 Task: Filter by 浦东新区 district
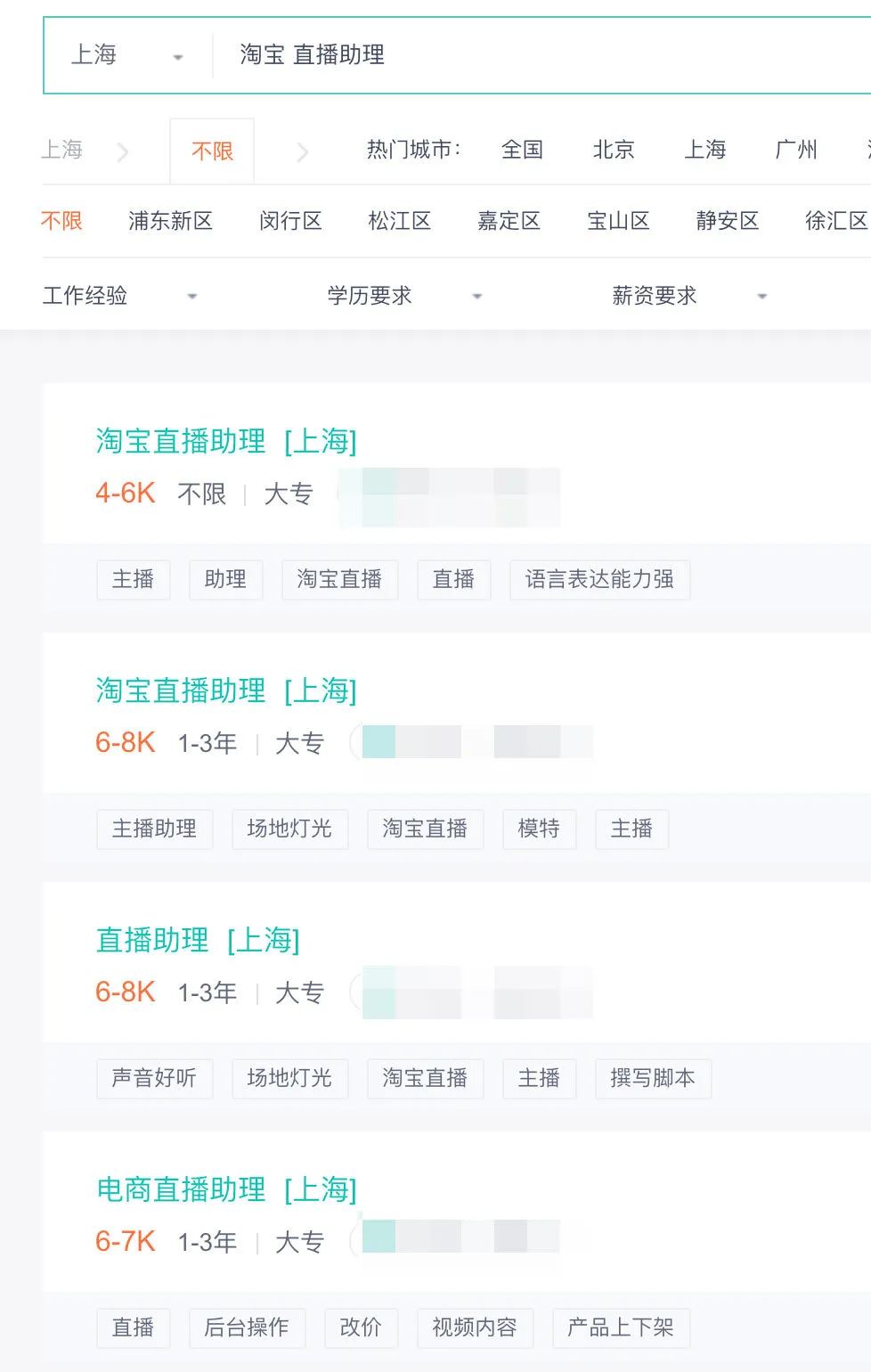[x=170, y=221]
